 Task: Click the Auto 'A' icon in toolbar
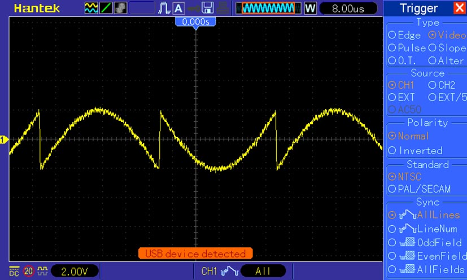[x=178, y=8]
